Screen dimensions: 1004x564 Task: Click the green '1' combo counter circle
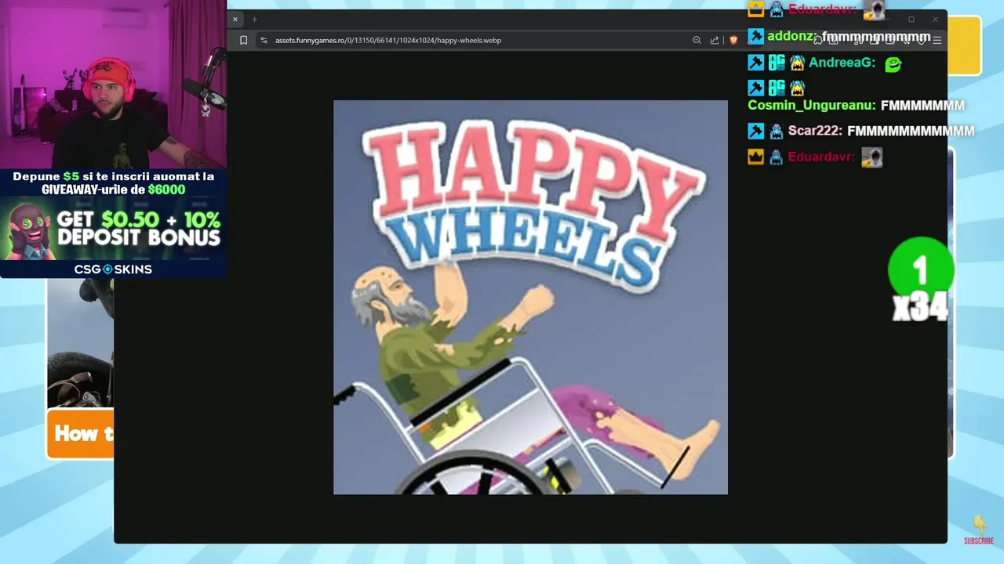click(921, 270)
